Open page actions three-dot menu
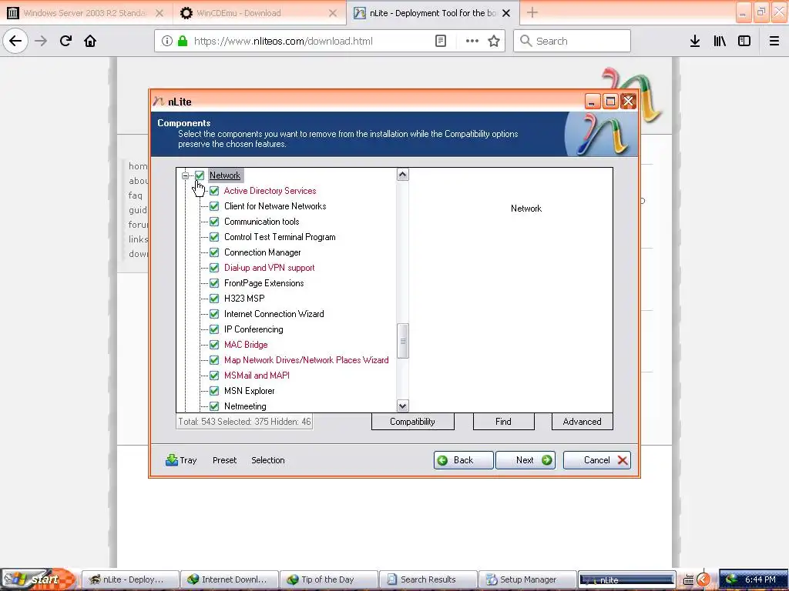 [472, 42]
